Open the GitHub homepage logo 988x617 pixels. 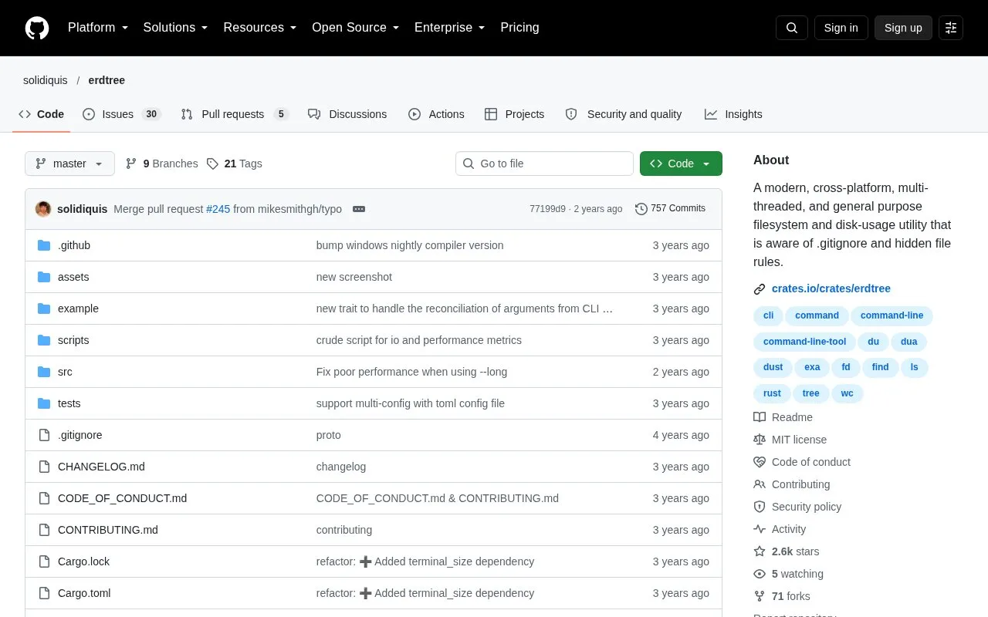[x=37, y=28]
